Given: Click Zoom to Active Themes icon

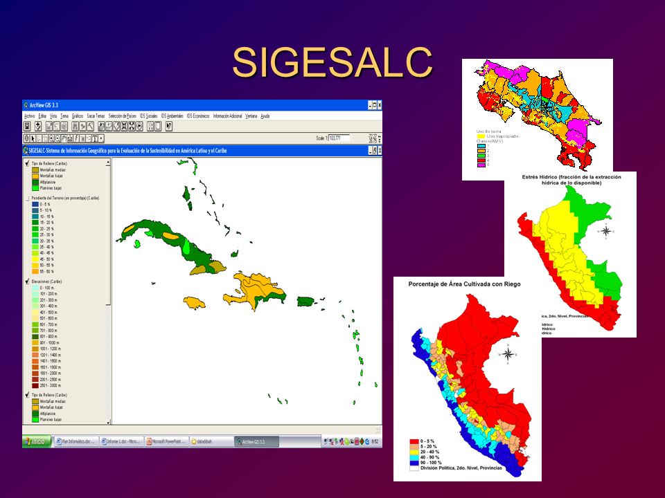Looking at the screenshot, I should click(109, 126).
